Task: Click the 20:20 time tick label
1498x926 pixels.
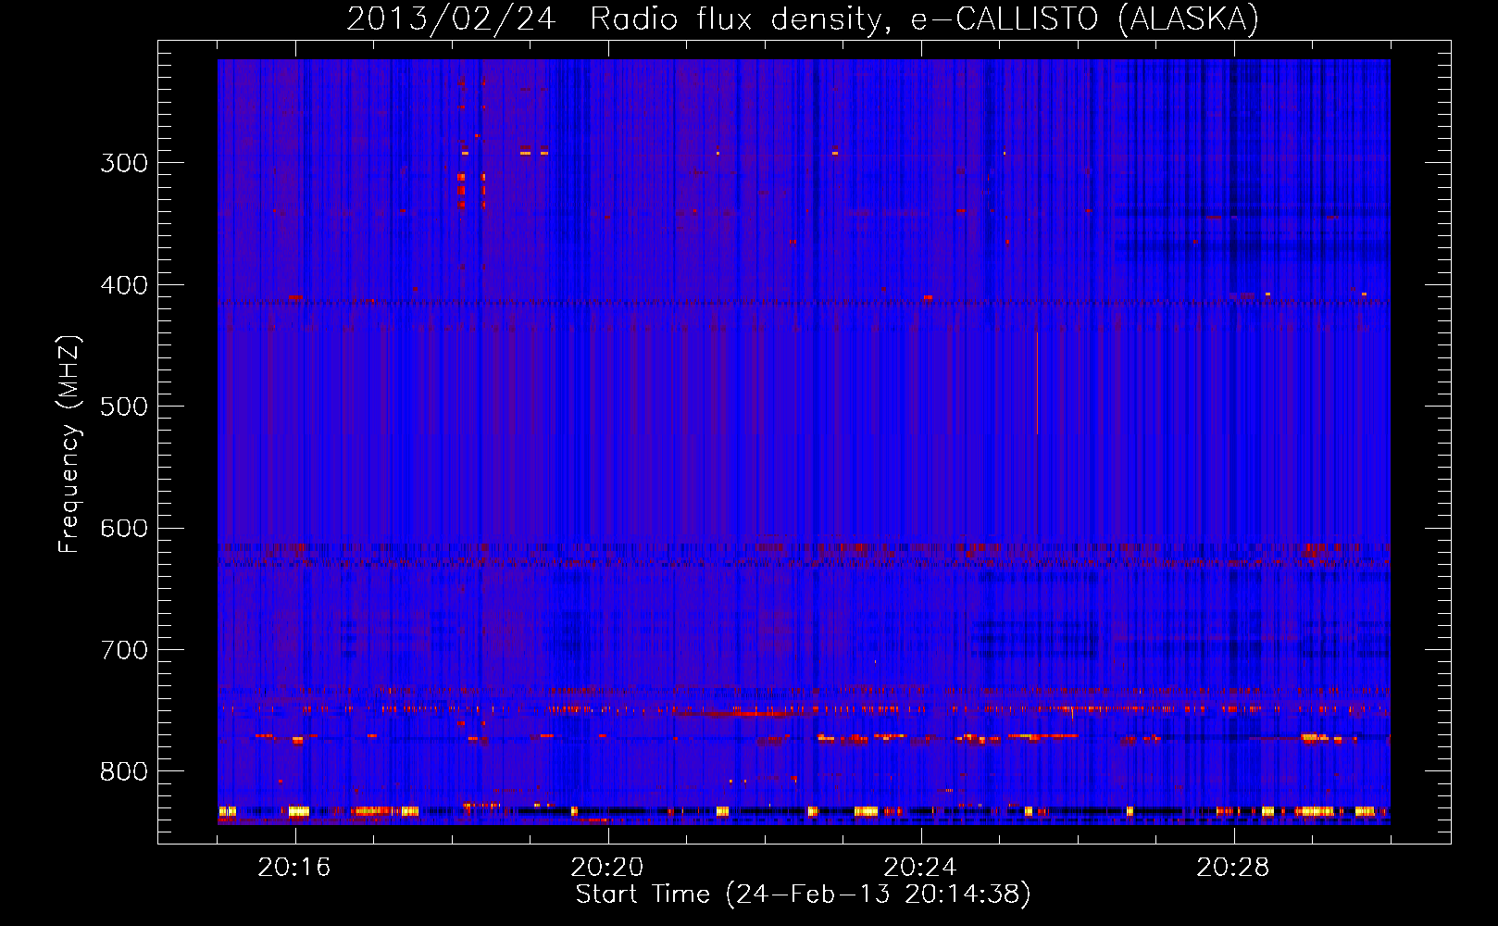Action: coord(607,868)
